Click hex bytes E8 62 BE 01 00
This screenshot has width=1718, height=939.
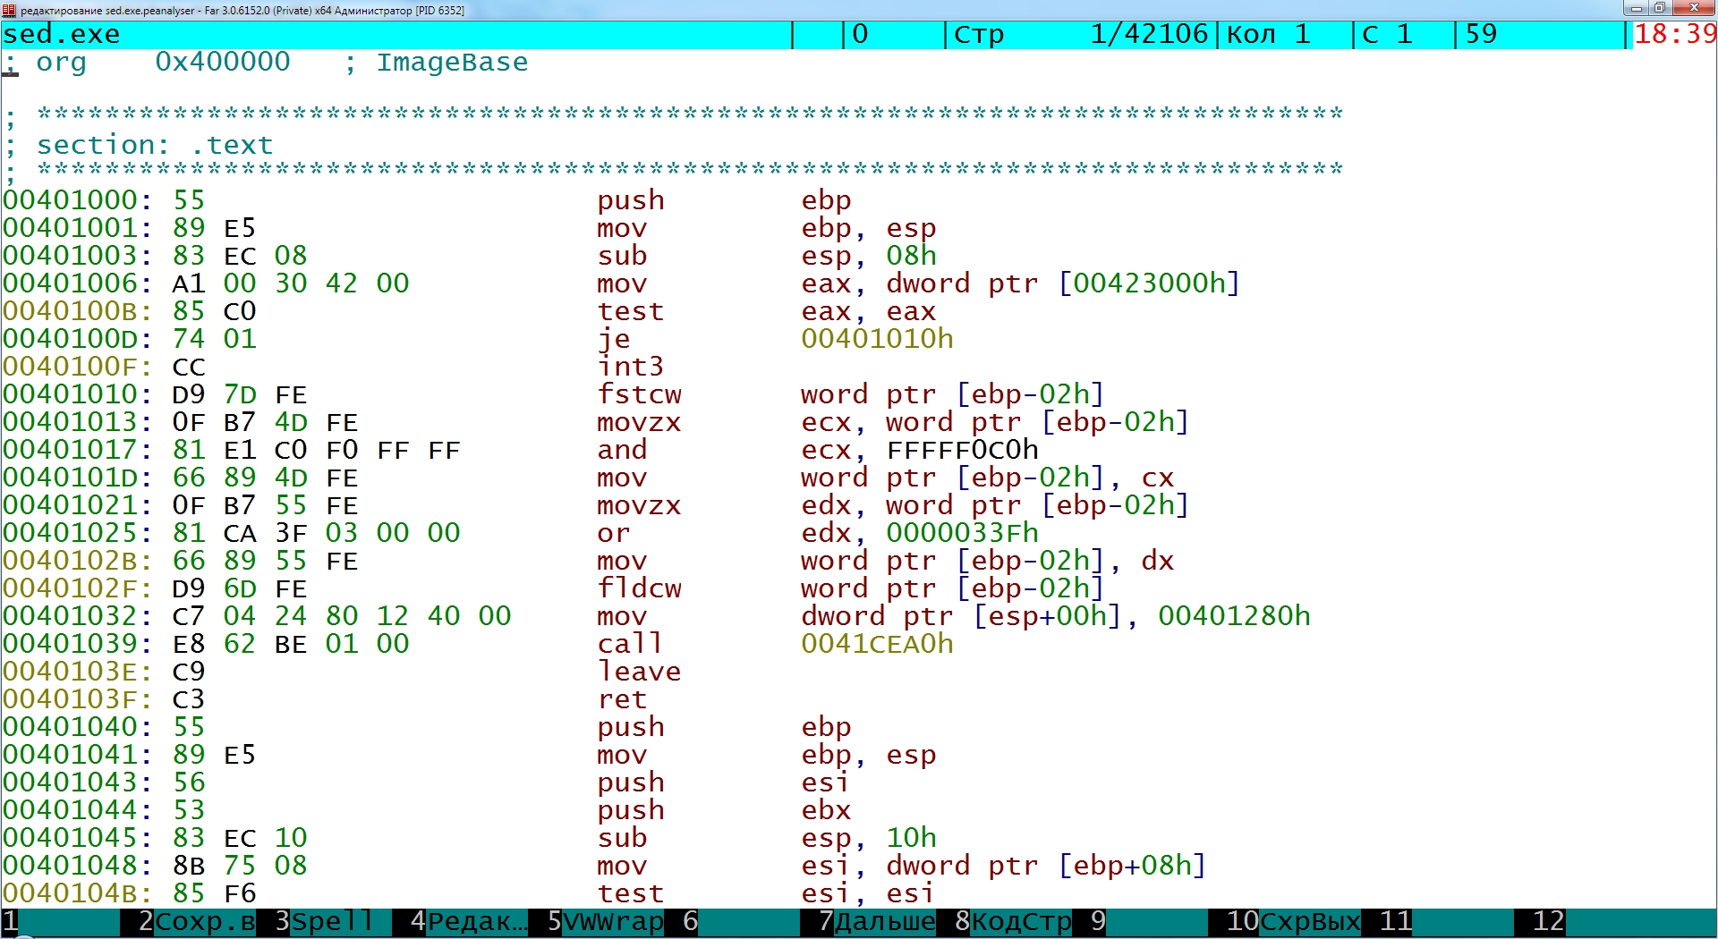click(x=291, y=644)
